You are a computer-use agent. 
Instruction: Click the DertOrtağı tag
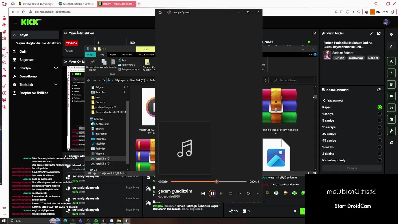pos(356,58)
